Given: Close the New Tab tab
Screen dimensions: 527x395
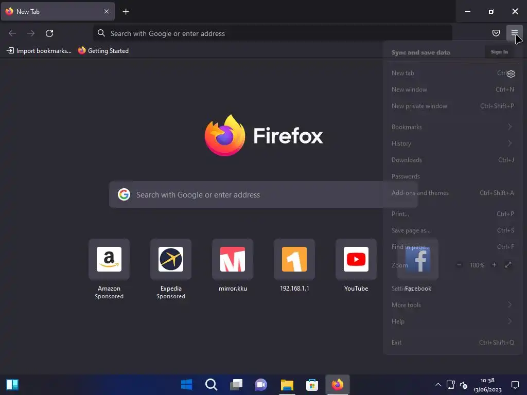Looking at the screenshot, I should click(x=106, y=11).
